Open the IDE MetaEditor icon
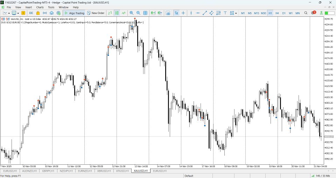336x178 pixels. tap(31, 13)
